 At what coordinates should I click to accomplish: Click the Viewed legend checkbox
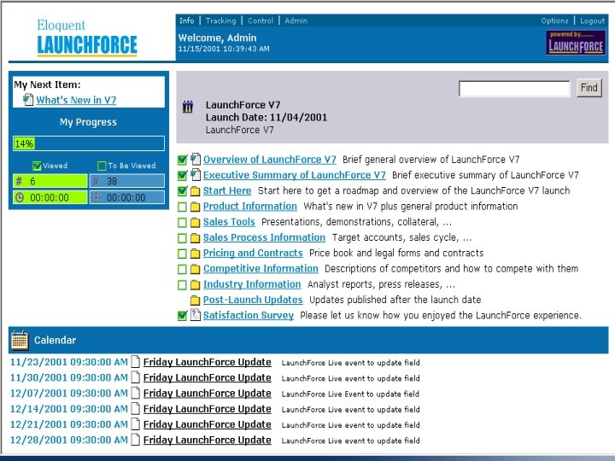pos(37,166)
